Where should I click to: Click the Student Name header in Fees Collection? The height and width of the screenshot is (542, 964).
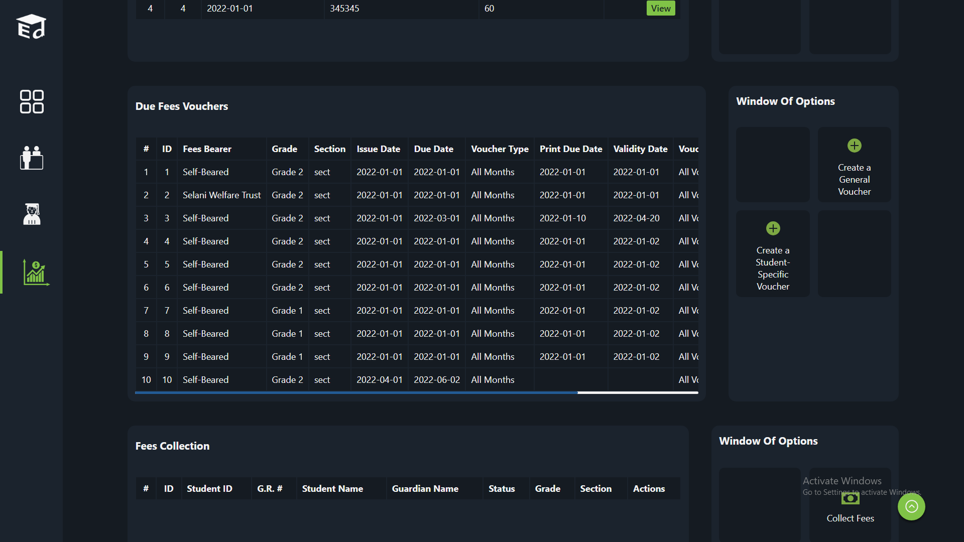click(332, 489)
